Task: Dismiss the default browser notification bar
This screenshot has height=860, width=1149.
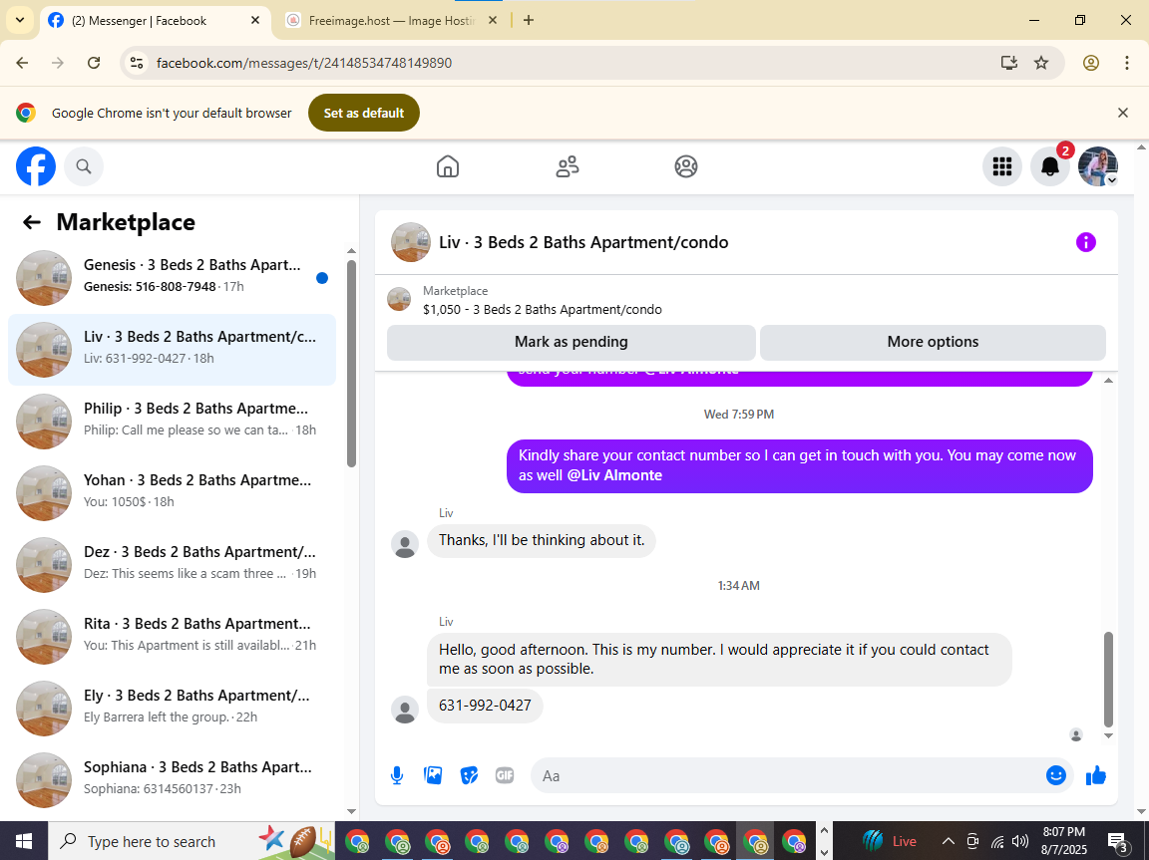Action: pos(1123,113)
